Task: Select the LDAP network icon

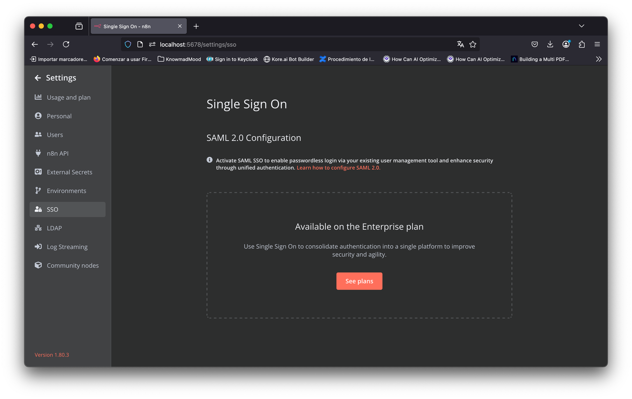Action: click(x=38, y=228)
